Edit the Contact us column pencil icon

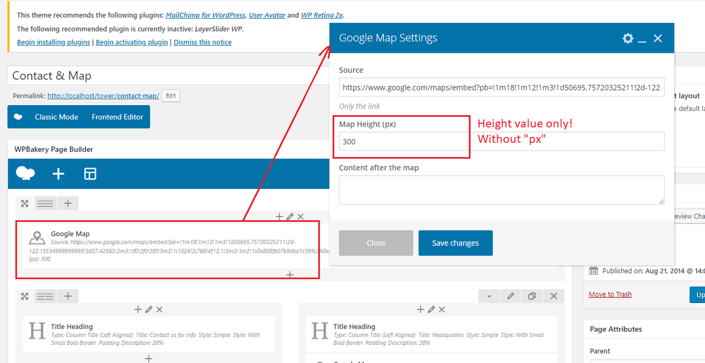(x=148, y=310)
